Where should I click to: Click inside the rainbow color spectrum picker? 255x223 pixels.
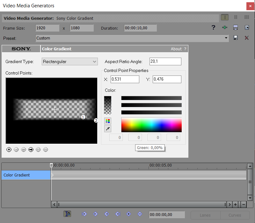(151, 125)
